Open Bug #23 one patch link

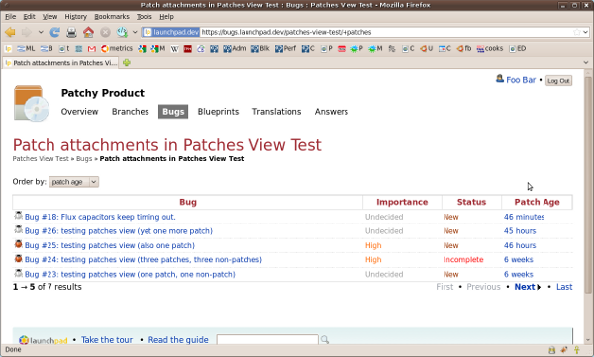click(x=130, y=274)
